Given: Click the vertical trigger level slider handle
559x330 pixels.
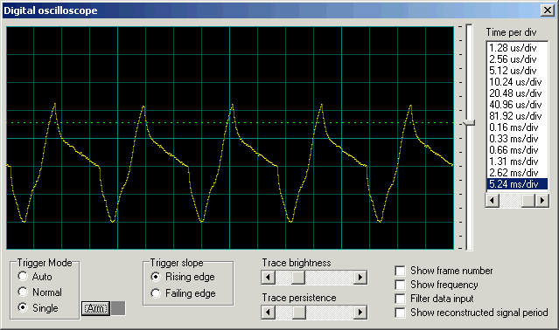Looking at the screenshot, I should (x=469, y=123).
